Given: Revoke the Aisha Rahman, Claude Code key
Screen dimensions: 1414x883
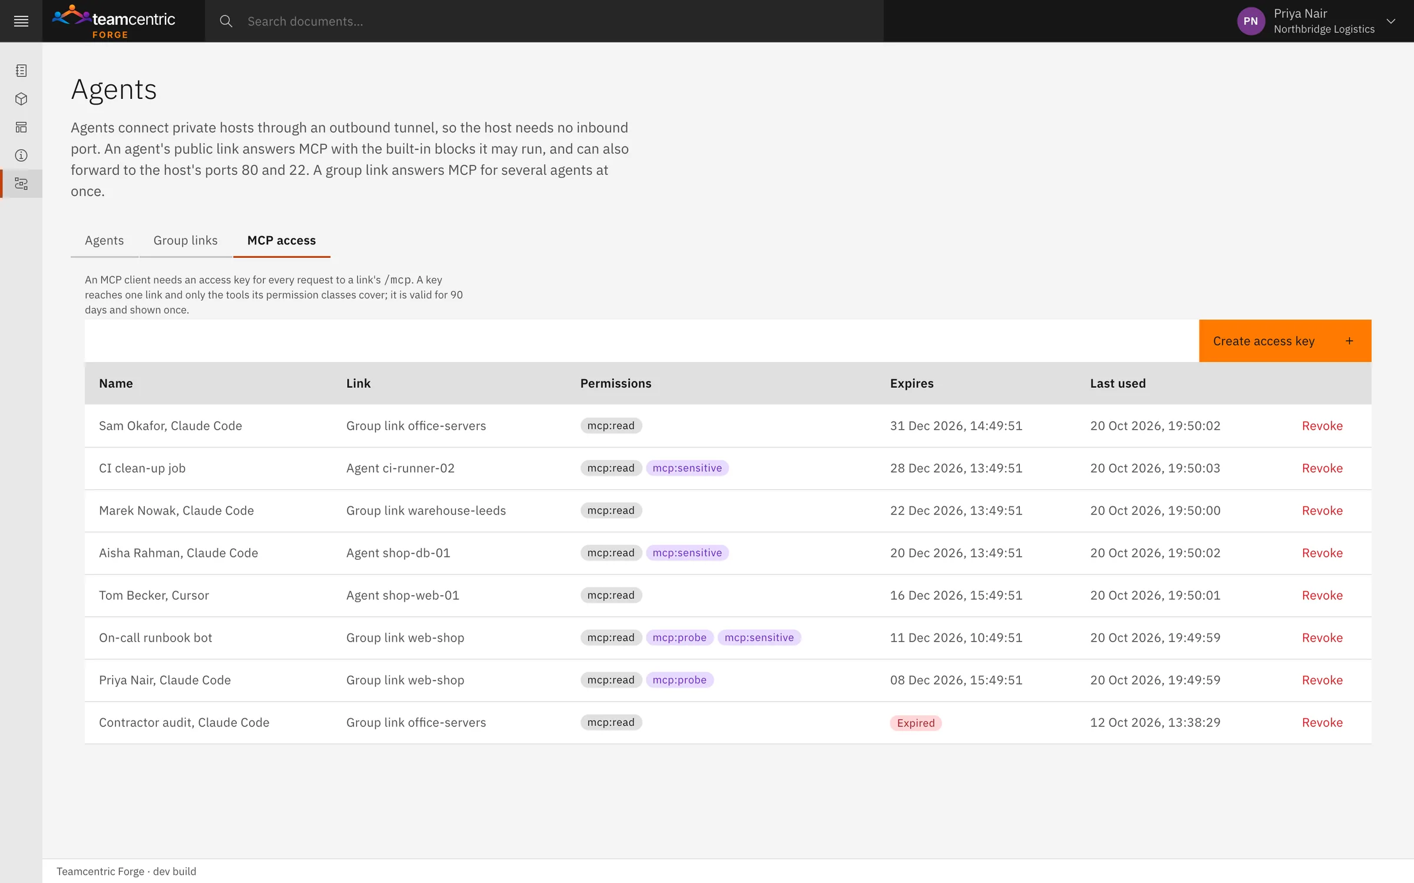Looking at the screenshot, I should (1322, 553).
